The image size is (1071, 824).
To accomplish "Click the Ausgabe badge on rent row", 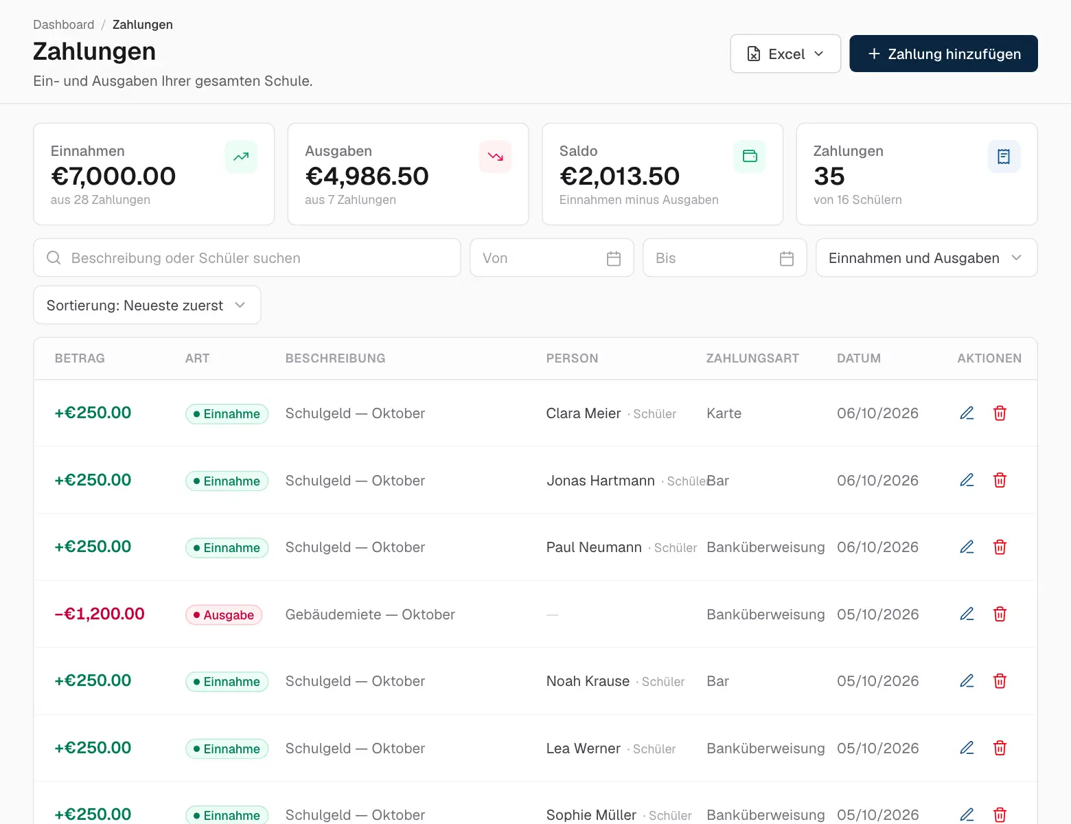I will tap(224, 615).
